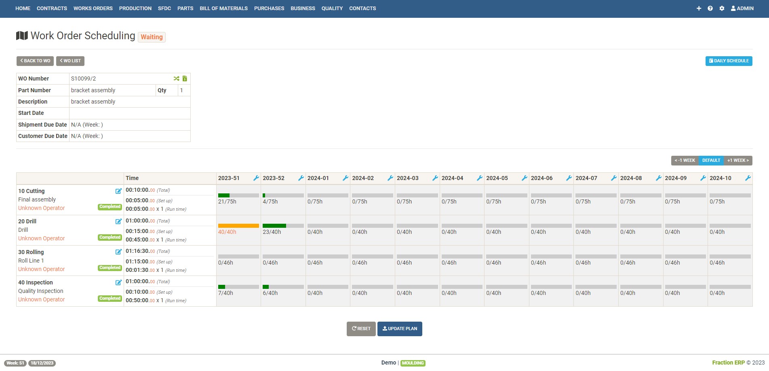Open the Production menu
The width and height of the screenshot is (769, 371).
135,8
